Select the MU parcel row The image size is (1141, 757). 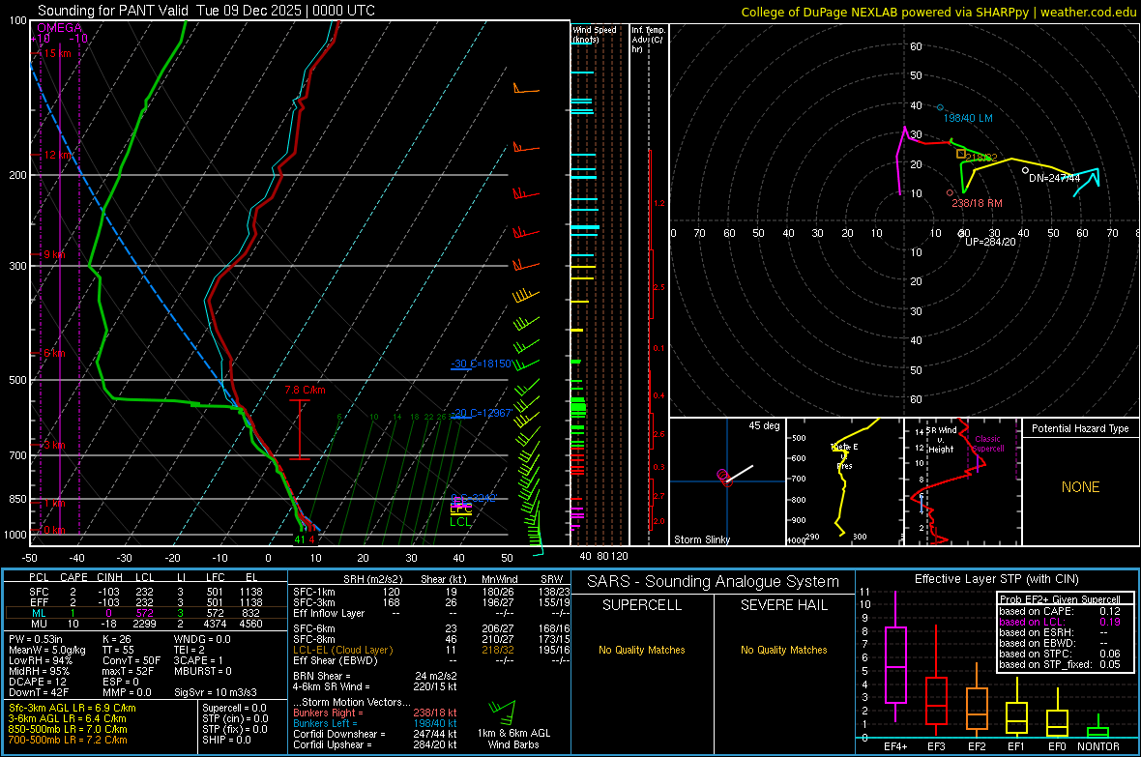[145, 624]
